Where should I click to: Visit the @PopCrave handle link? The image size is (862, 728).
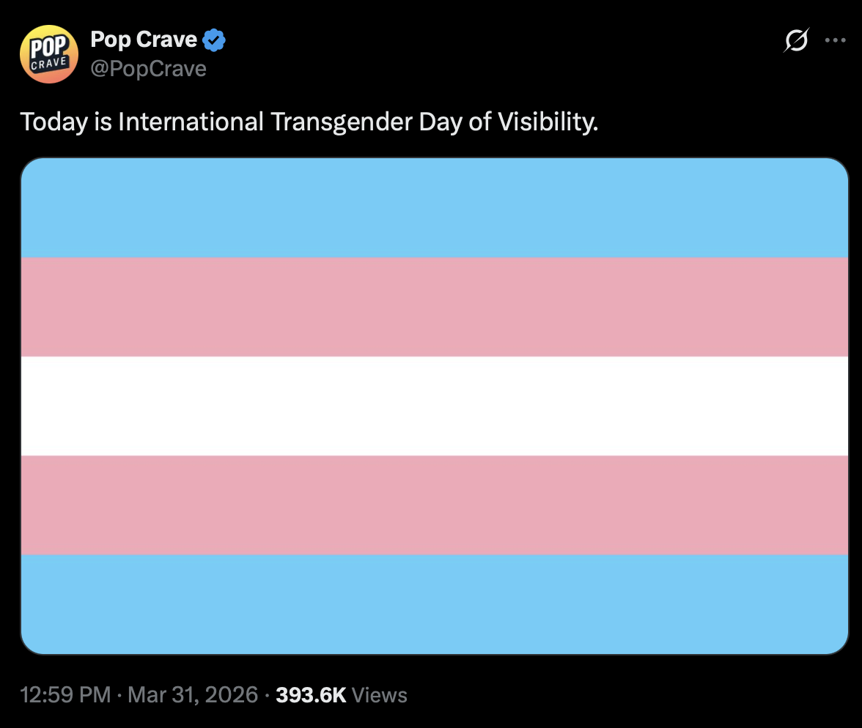coord(148,69)
